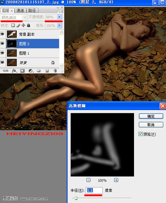The image size is (166, 203).
Task: Open the layers panel options menu
Action: tap(62, 12)
